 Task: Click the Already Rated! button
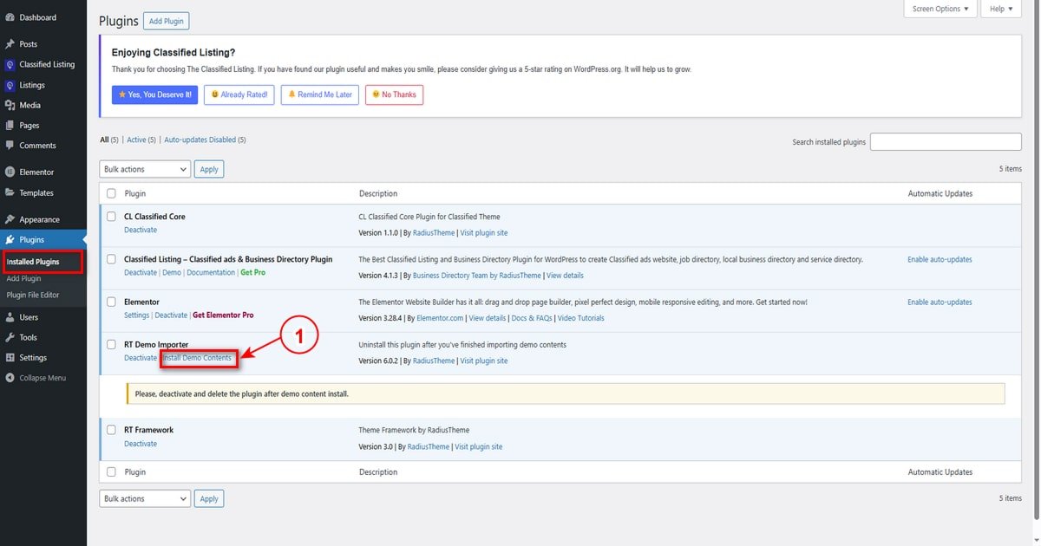pos(239,94)
